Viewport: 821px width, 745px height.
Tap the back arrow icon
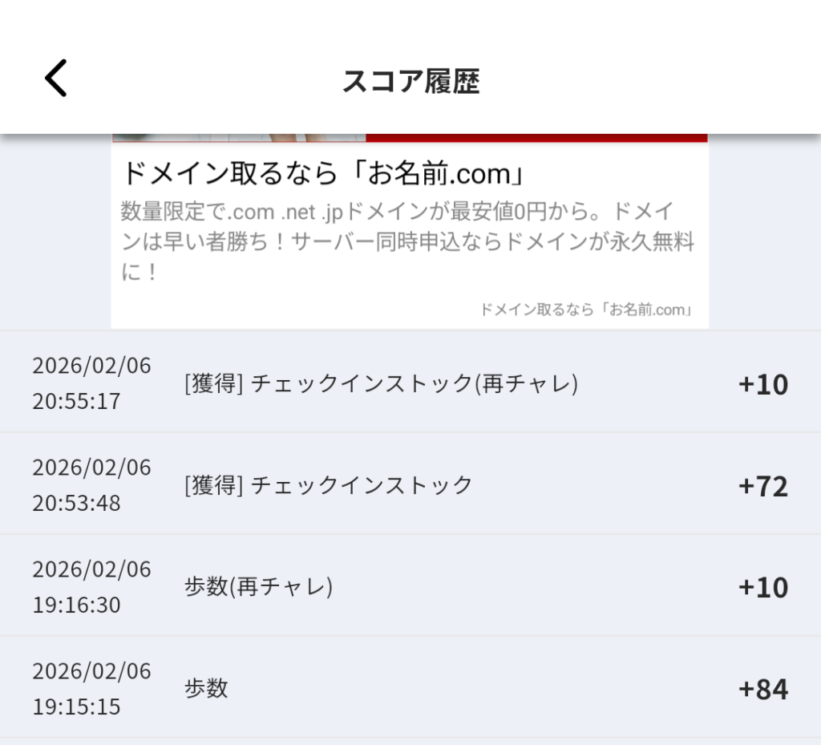coord(56,79)
